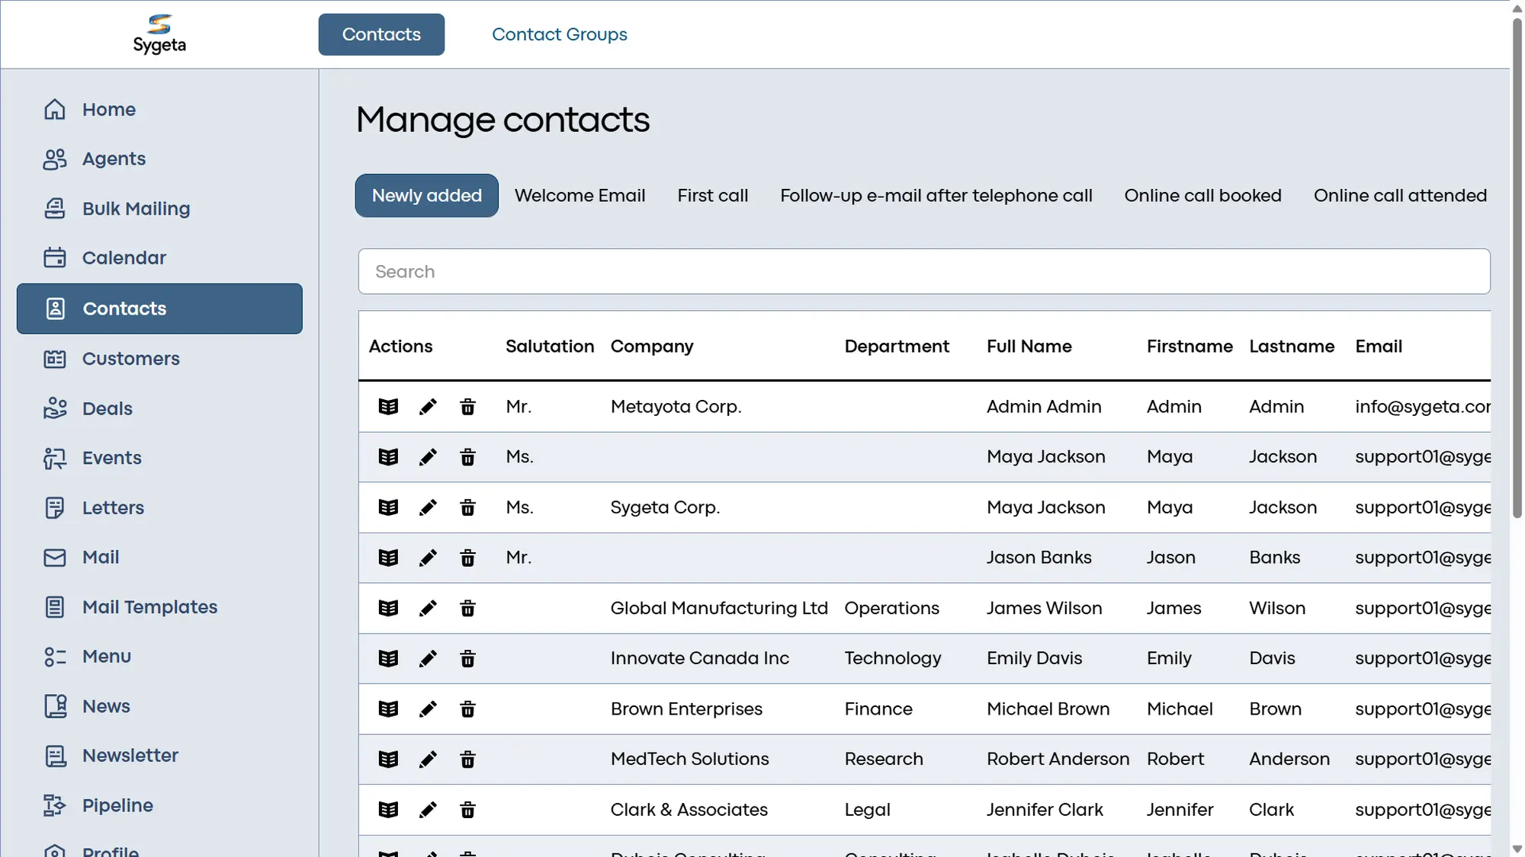Click the Email column header
The image size is (1525, 857).
pos(1379,347)
